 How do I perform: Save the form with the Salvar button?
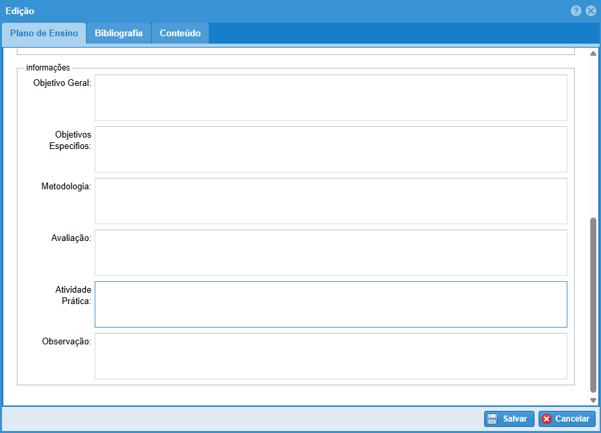[509, 419]
